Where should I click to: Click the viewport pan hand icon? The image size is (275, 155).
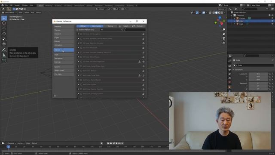click(223, 34)
